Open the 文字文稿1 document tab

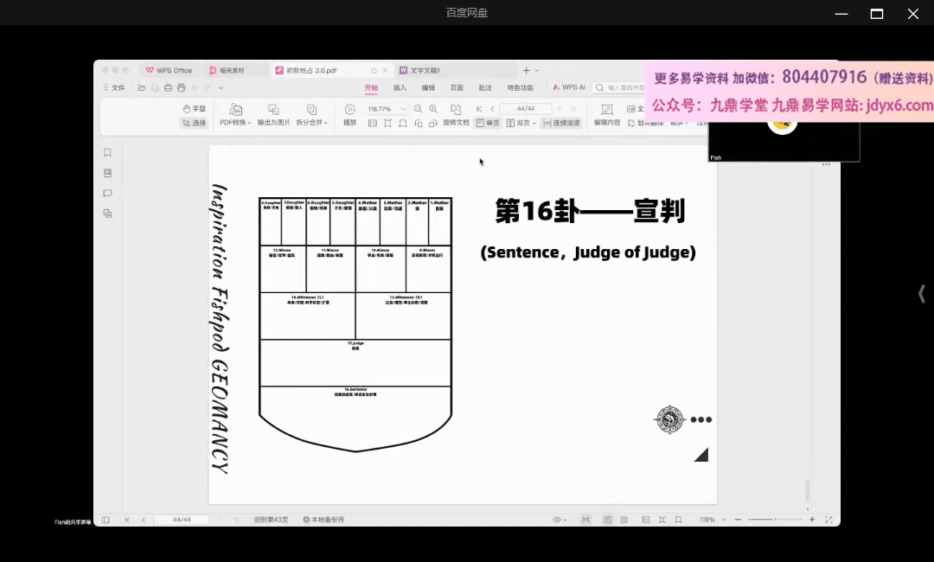click(425, 70)
